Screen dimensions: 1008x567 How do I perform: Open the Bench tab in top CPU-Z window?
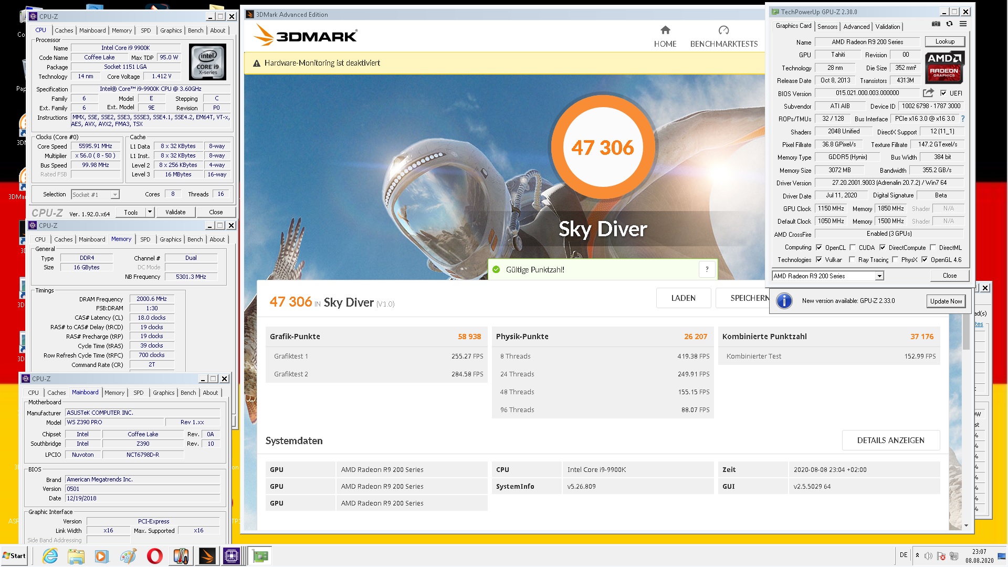pos(195,30)
